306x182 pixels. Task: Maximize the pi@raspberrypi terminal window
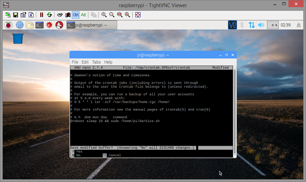pos(226,55)
